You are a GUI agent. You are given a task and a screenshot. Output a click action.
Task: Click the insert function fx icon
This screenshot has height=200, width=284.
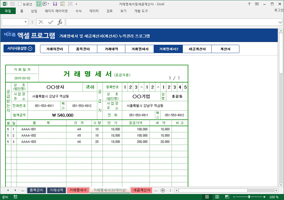tap(60, 22)
